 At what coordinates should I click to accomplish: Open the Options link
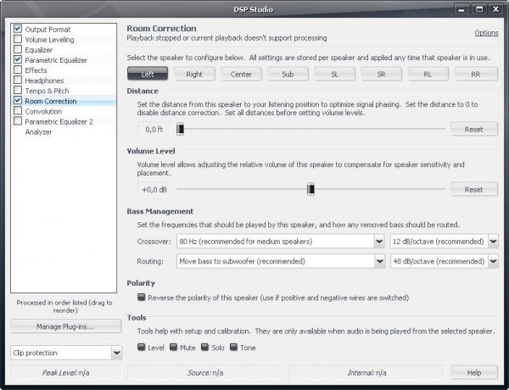(x=486, y=33)
